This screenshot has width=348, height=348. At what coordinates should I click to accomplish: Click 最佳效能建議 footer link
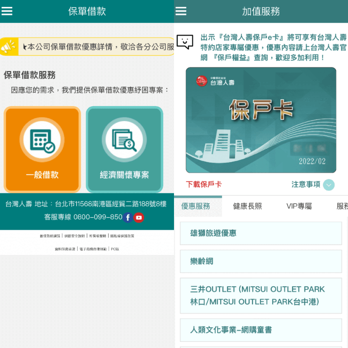(50, 236)
